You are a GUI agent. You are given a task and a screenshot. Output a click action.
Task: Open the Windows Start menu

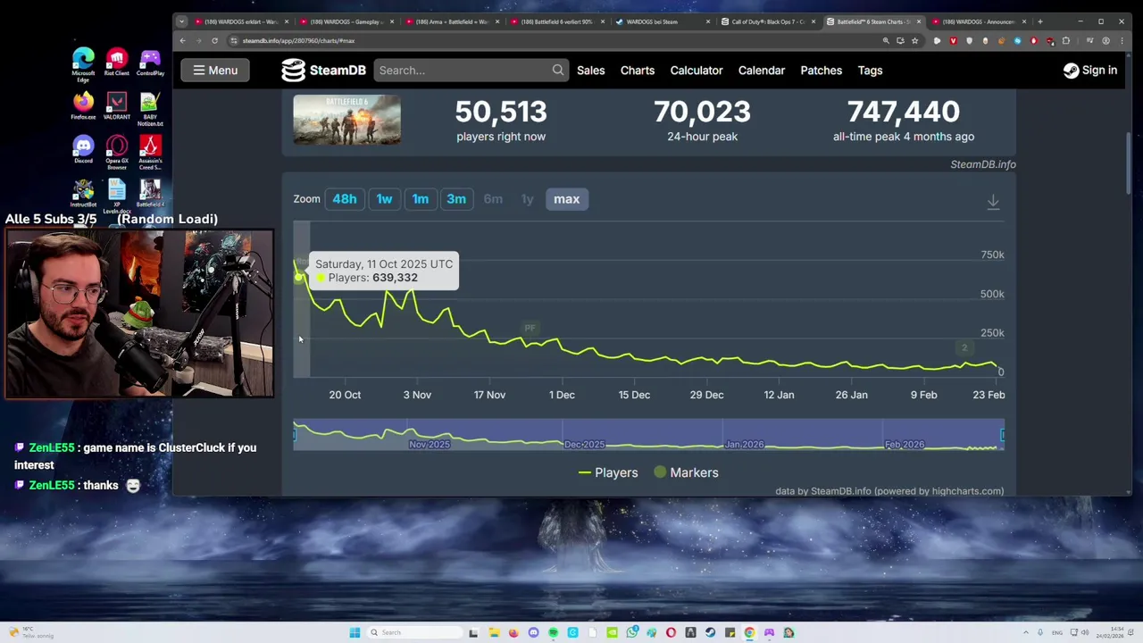[x=355, y=632]
